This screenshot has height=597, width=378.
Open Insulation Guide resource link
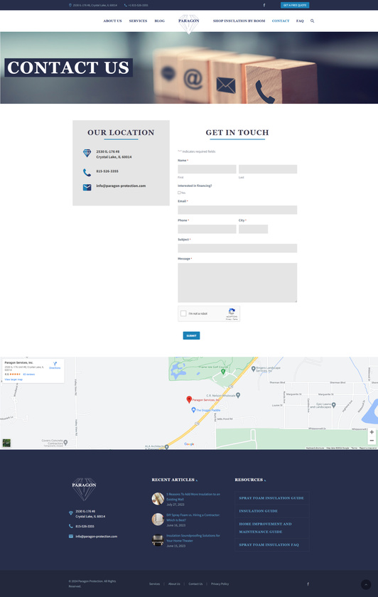pos(258,511)
